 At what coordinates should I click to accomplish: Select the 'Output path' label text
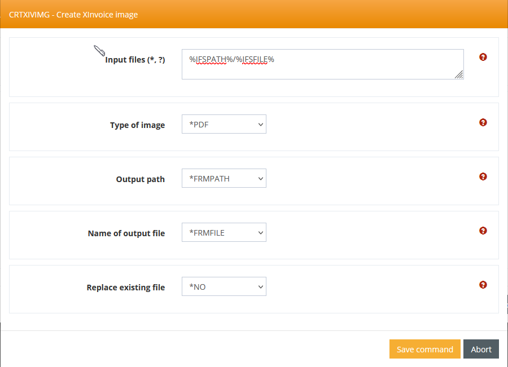point(141,179)
